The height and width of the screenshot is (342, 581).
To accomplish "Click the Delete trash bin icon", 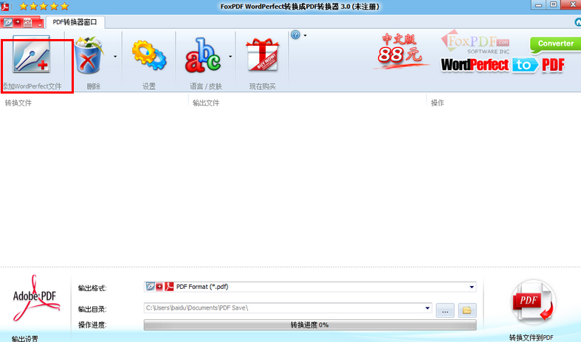I will [88, 55].
